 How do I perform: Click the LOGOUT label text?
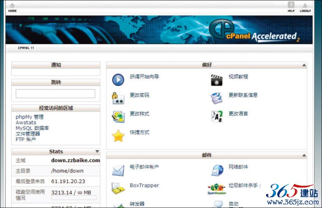[x=305, y=11]
